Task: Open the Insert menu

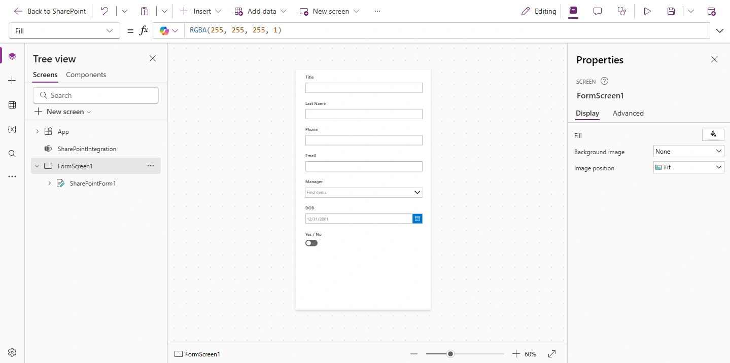Action: (201, 11)
